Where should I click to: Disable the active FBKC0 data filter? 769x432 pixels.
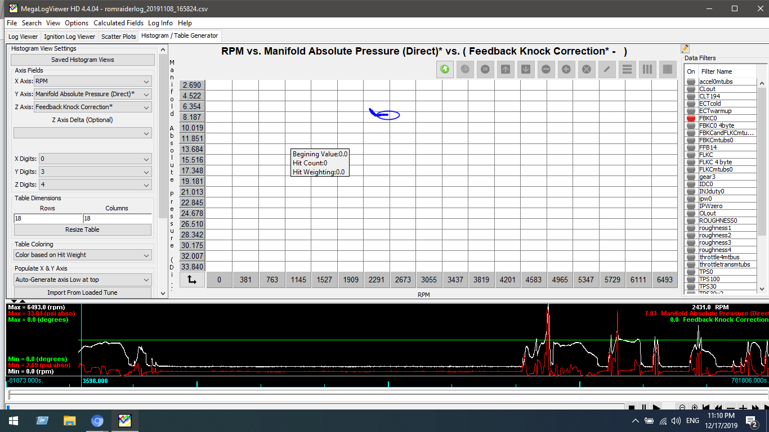(x=691, y=118)
